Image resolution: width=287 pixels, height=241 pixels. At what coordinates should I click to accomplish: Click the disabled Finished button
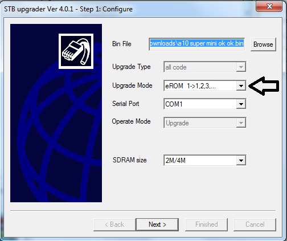coord(207,224)
